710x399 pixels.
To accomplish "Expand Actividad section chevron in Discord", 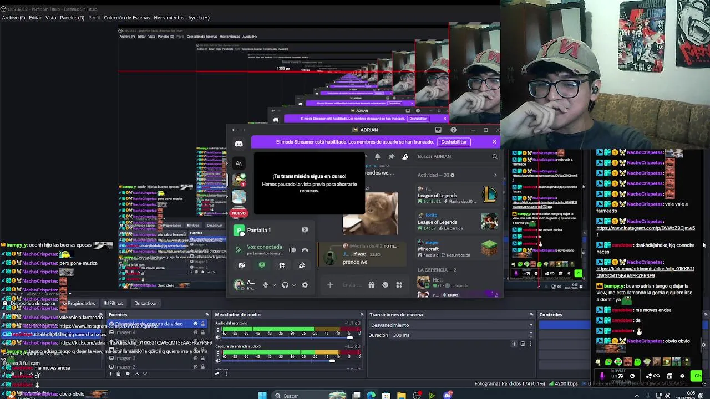I will (495, 175).
